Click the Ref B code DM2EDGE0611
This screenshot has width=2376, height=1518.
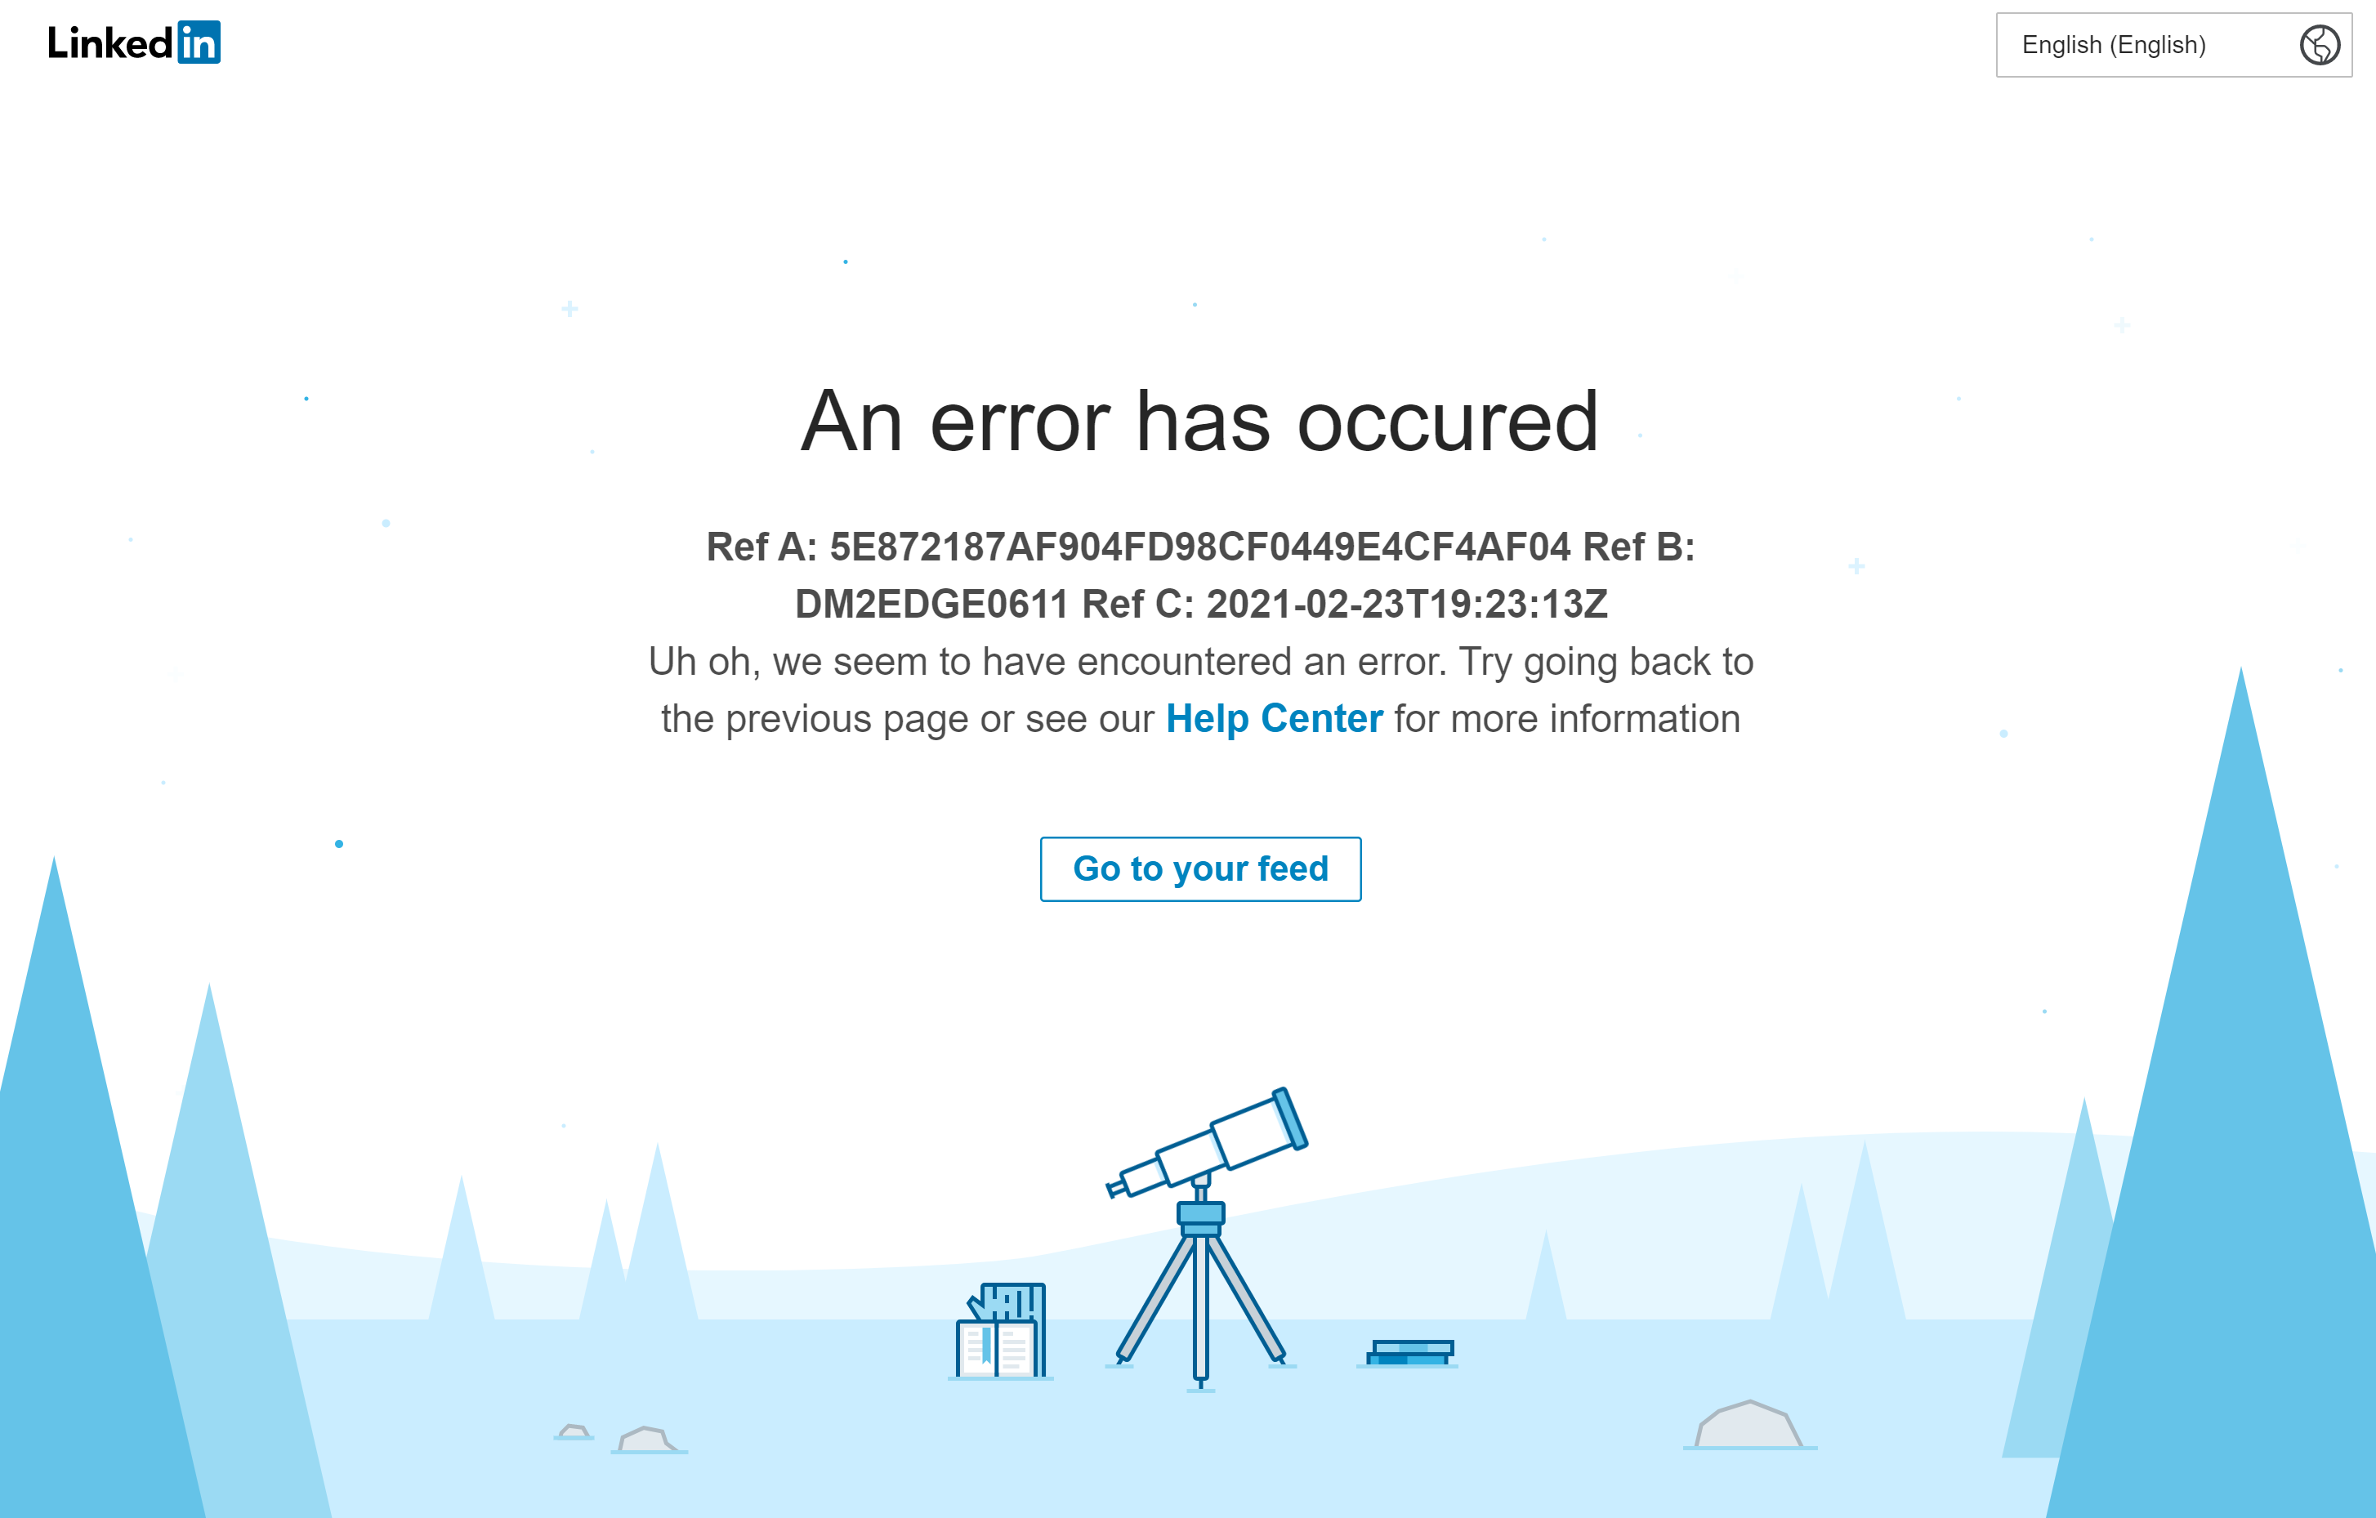click(x=931, y=604)
